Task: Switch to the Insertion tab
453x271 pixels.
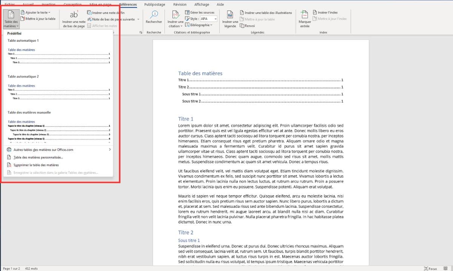Action: click(48, 5)
